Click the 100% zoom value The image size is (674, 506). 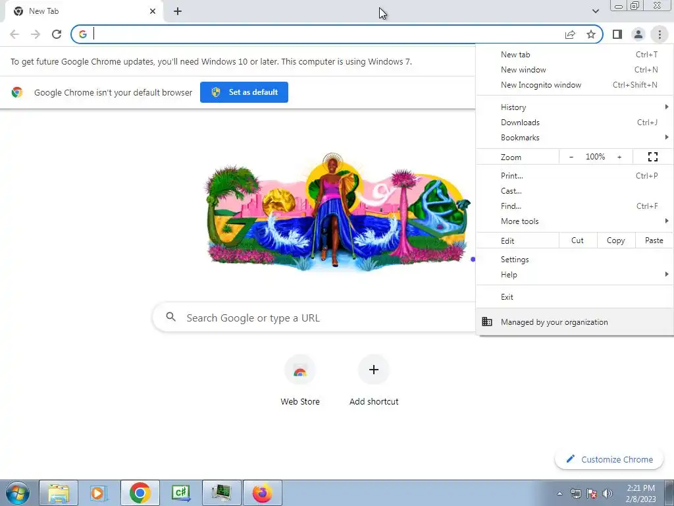(x=595, y=157)
